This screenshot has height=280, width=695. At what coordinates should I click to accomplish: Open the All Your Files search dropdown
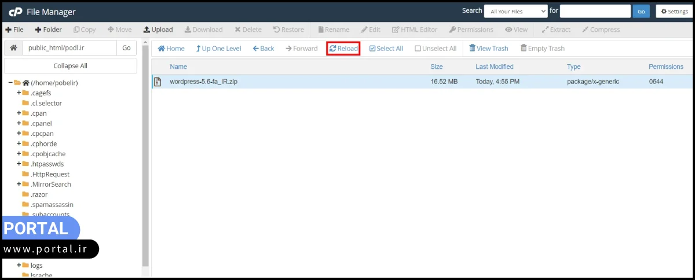(515, 11)
